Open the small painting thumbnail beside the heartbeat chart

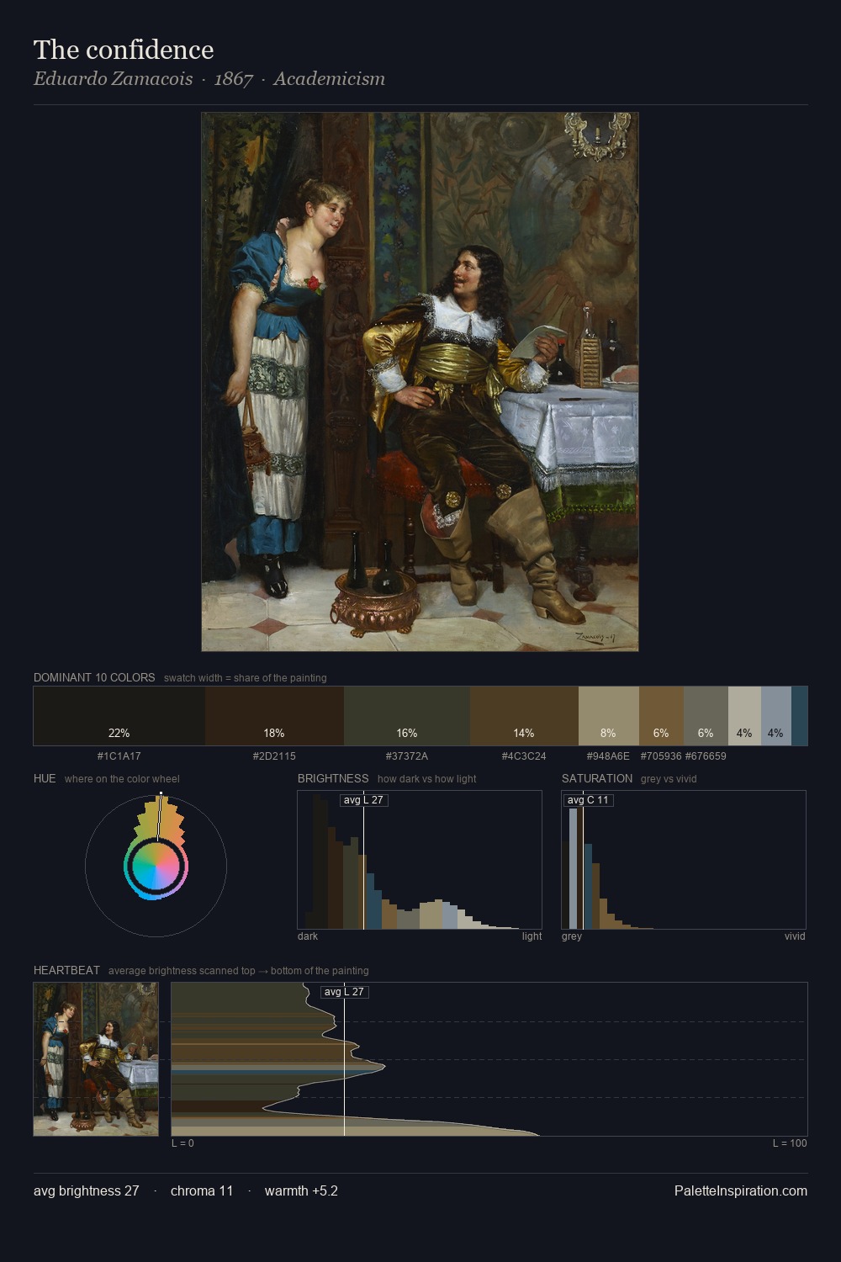pyautogui.click(x=96, y=1059)
